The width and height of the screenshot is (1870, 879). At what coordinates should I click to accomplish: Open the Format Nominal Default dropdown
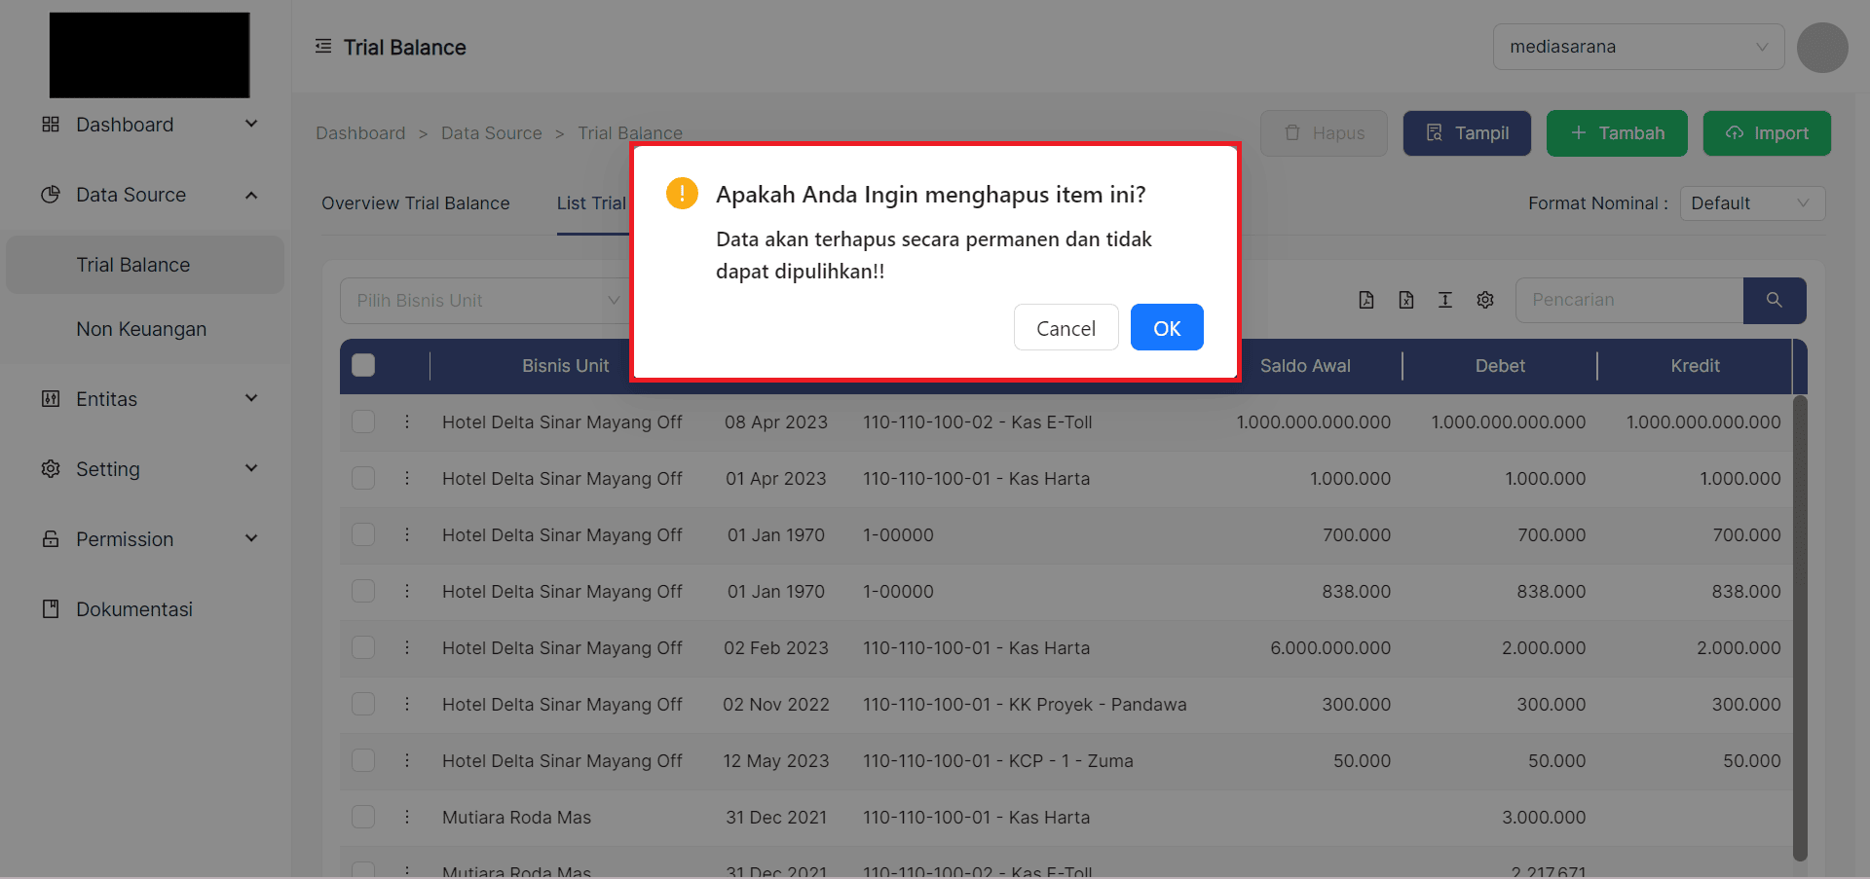click(x=1751, y=203)
